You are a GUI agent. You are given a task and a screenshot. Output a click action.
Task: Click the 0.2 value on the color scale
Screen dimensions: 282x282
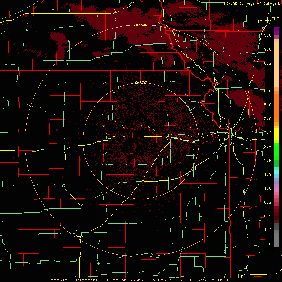coord(268,202)
